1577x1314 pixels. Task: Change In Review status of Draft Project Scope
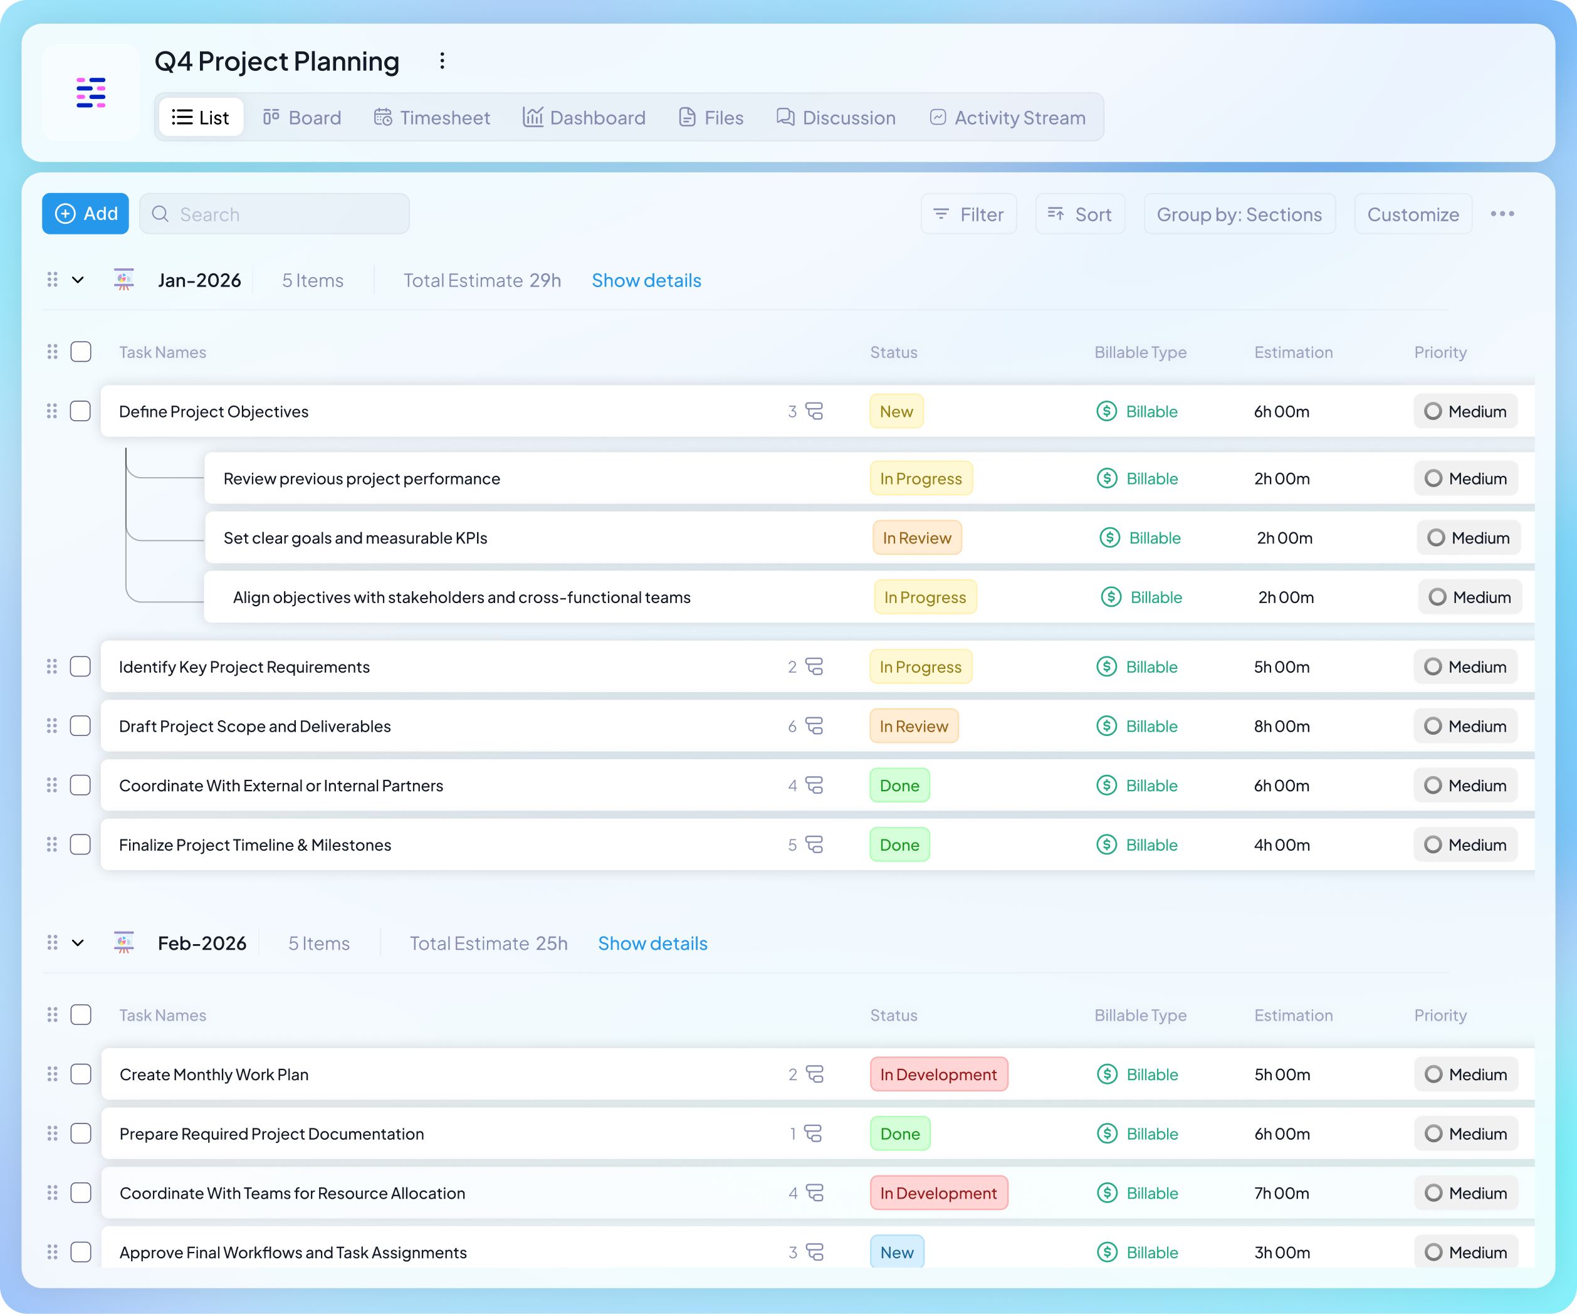(x=914, y=726)
